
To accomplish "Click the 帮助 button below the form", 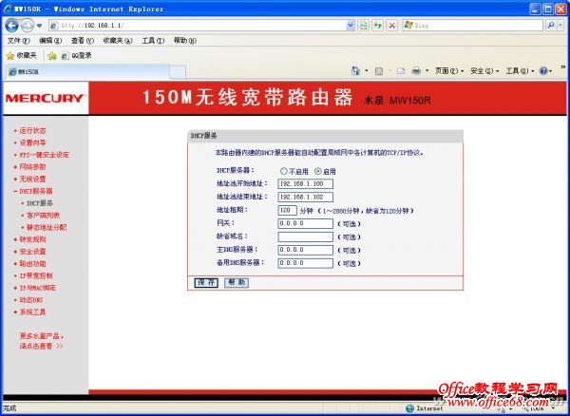I will [x=237, y=283].
